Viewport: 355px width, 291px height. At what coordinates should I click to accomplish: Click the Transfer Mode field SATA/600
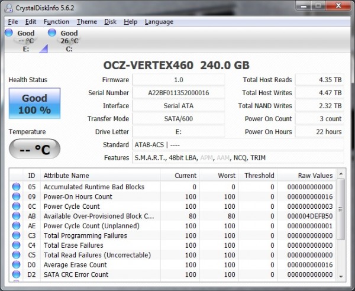[179, 118]
